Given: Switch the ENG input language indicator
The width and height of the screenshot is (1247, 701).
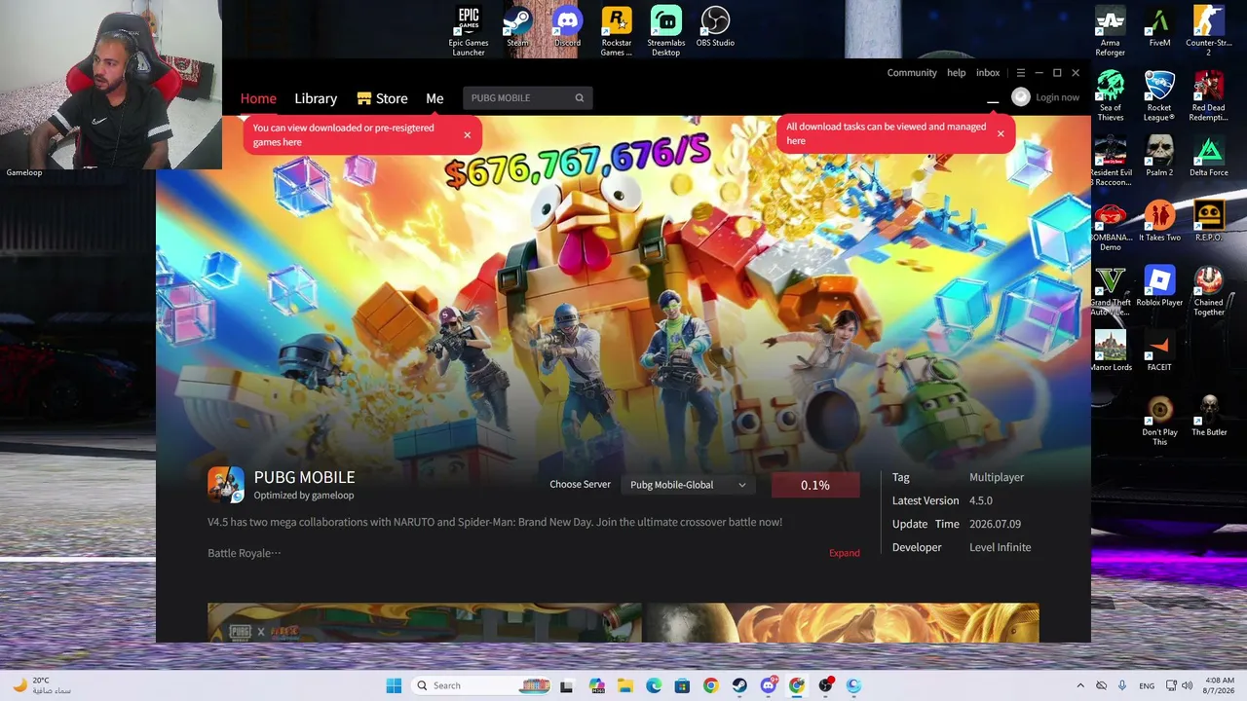Looking at the screenshot, I should pos(1147,685).
